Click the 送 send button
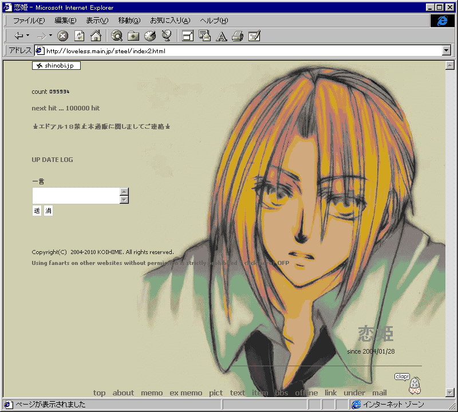Screen dimensions: 458x412 point(37,211)
